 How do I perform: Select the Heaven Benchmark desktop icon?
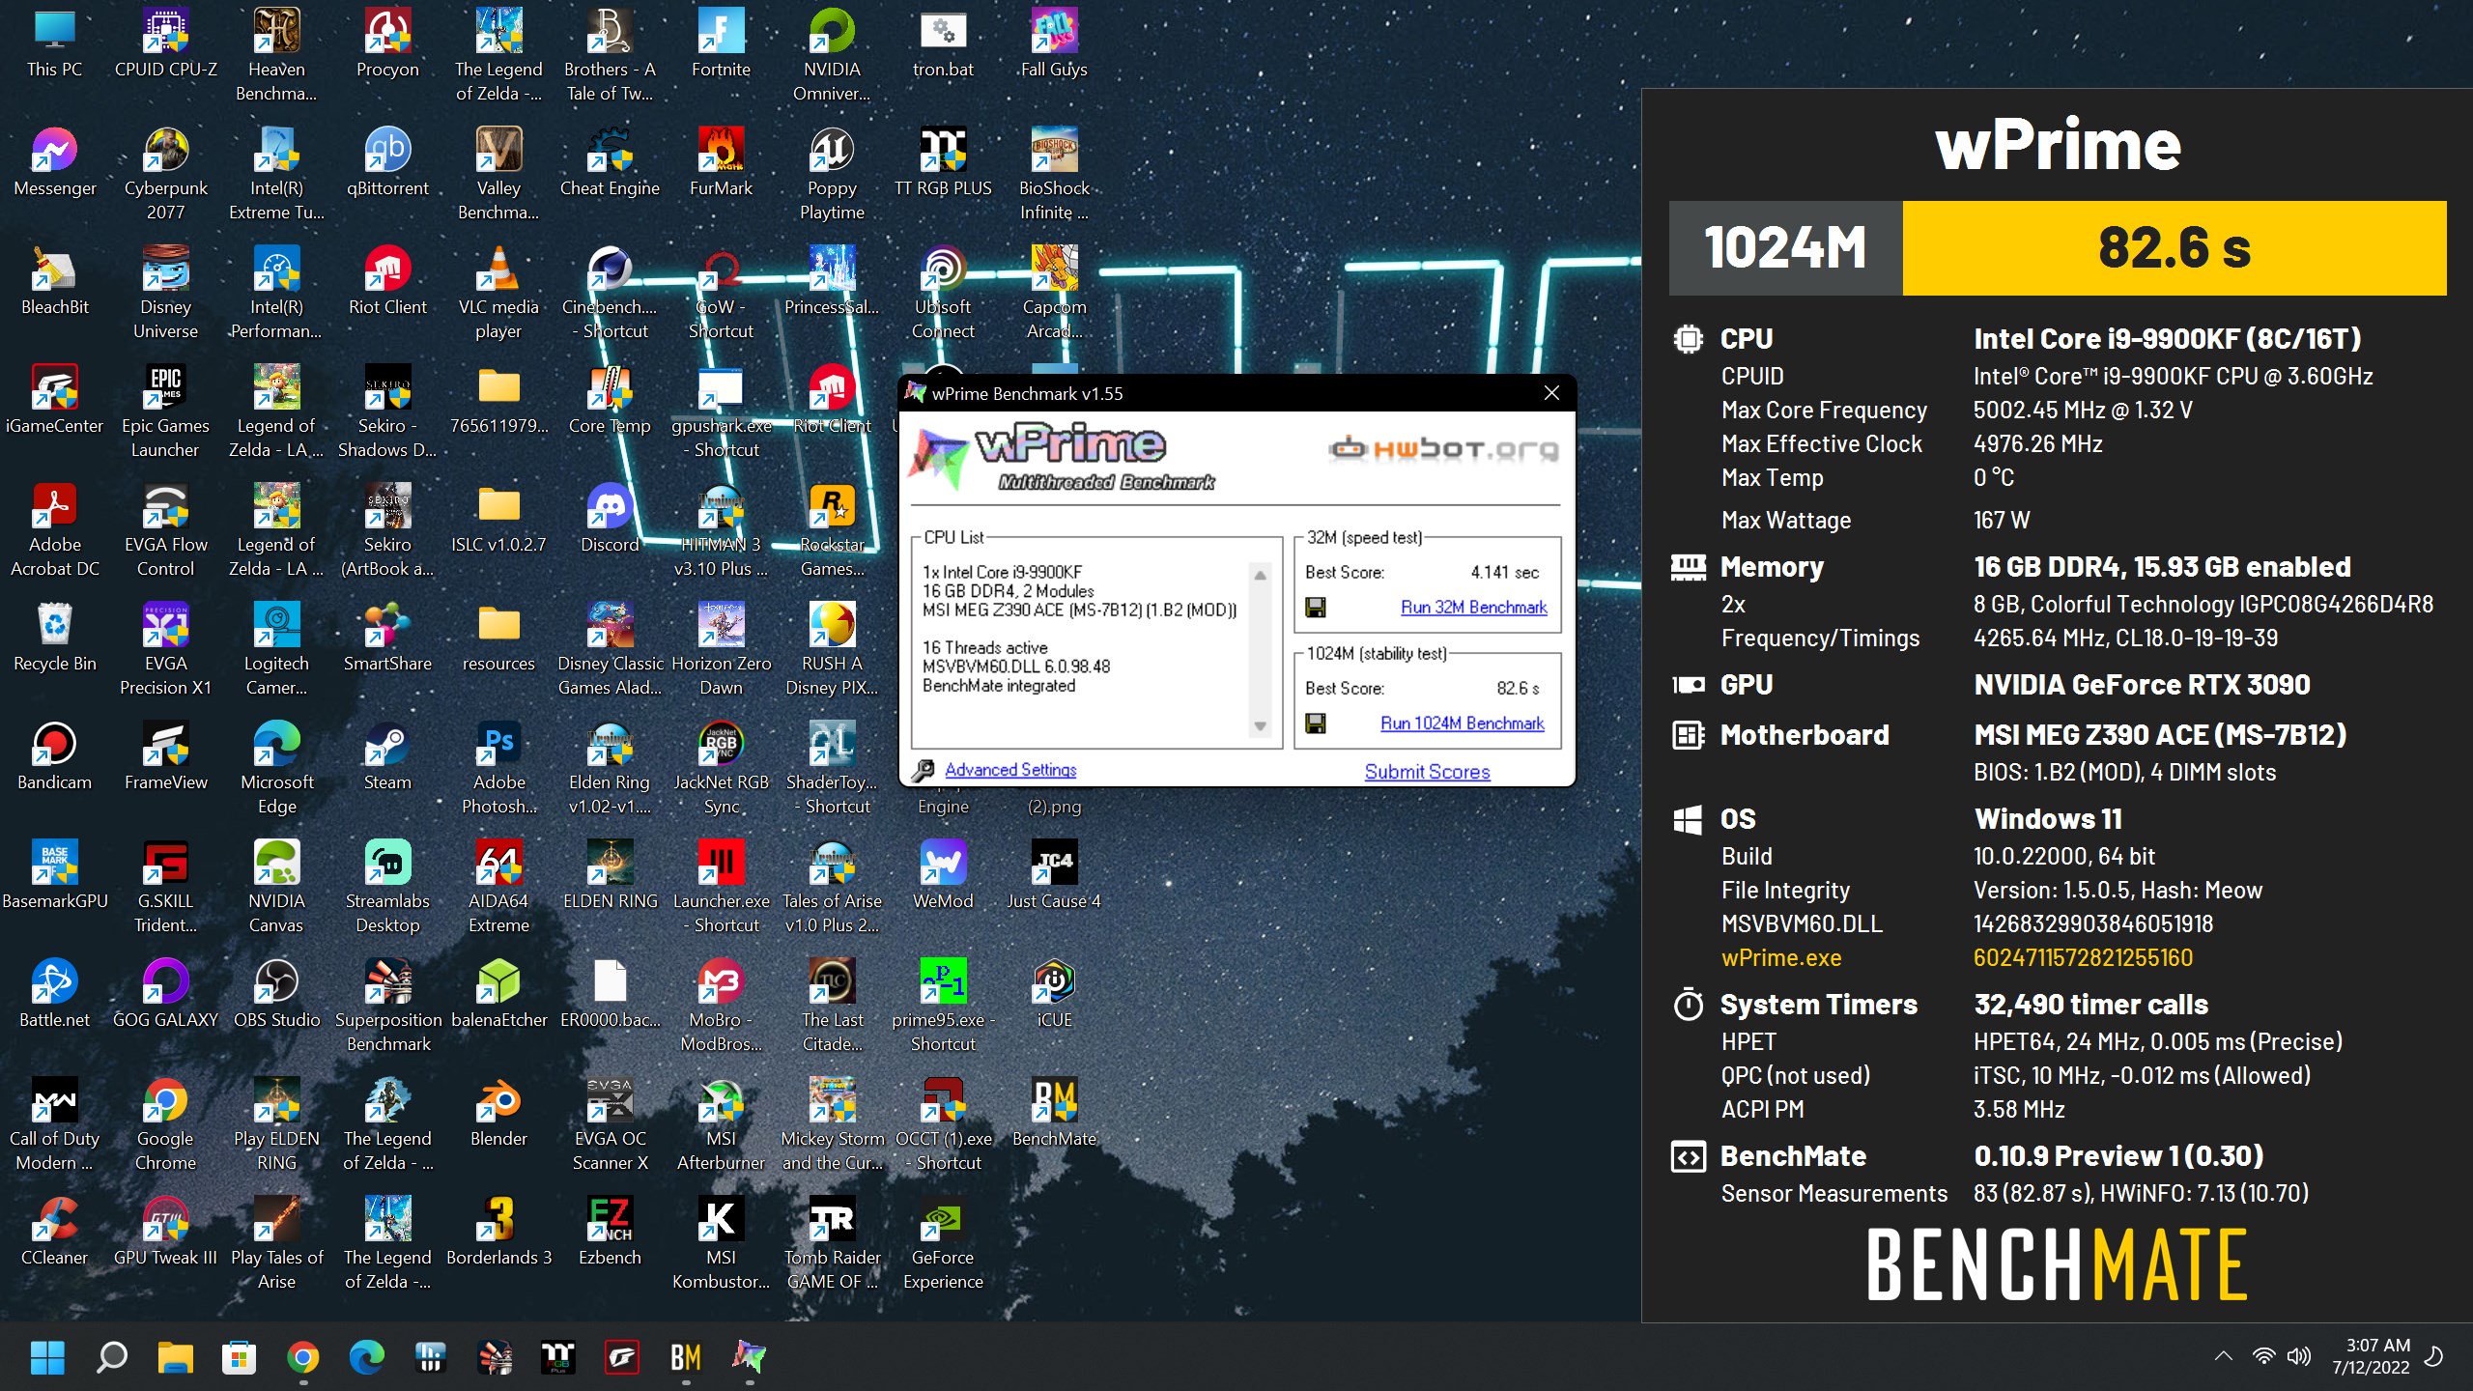[x=276, y=56]
